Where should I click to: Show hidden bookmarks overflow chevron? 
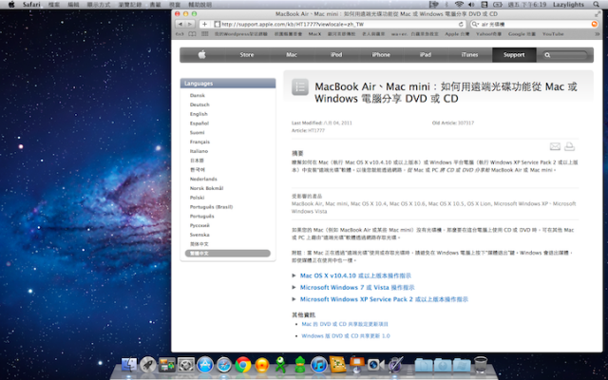tap(598, 34)
